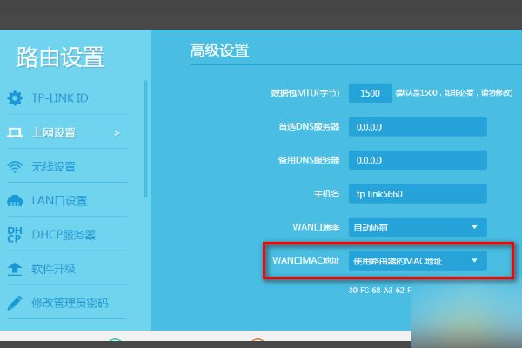
Task: Open 修改管理员密码 page
Action: (70, 303)
